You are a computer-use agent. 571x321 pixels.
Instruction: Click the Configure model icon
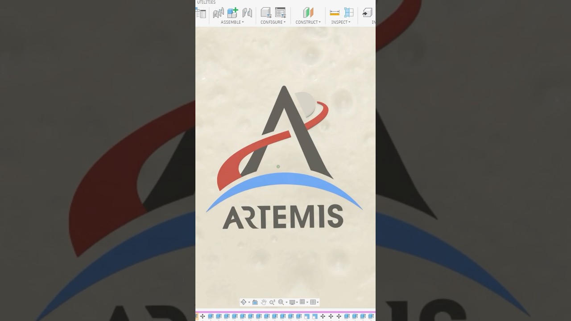point(266,13)
